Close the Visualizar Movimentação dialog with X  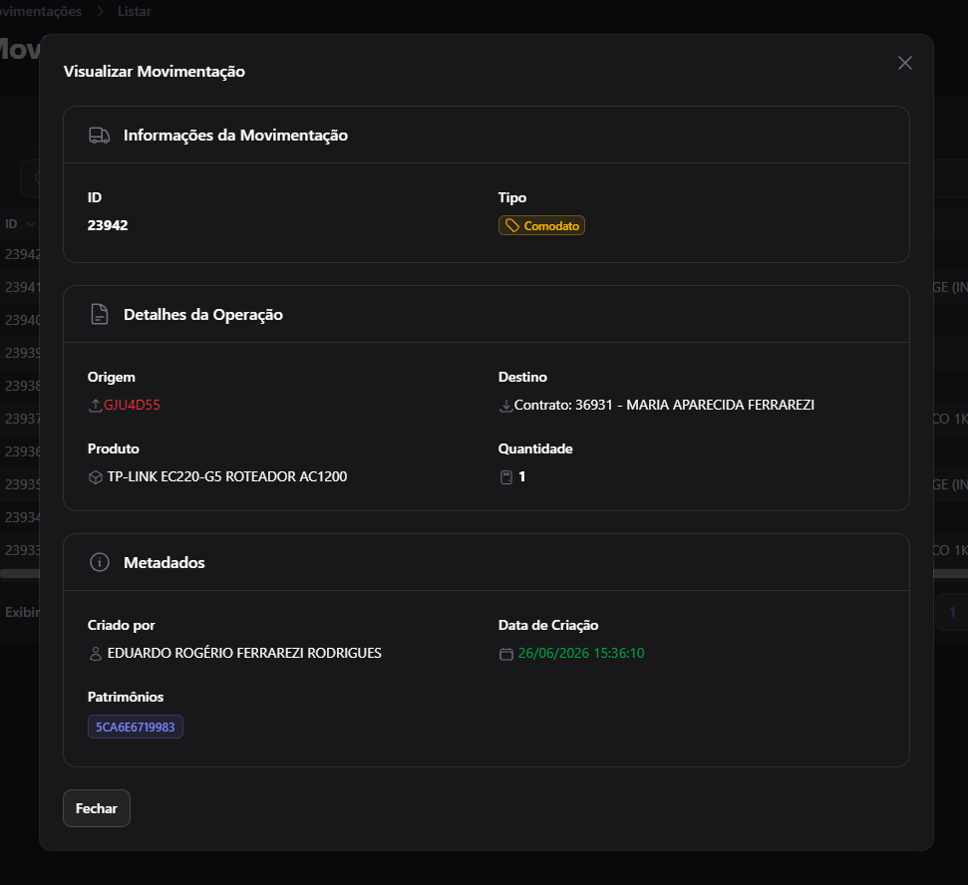tap(904, 63)
